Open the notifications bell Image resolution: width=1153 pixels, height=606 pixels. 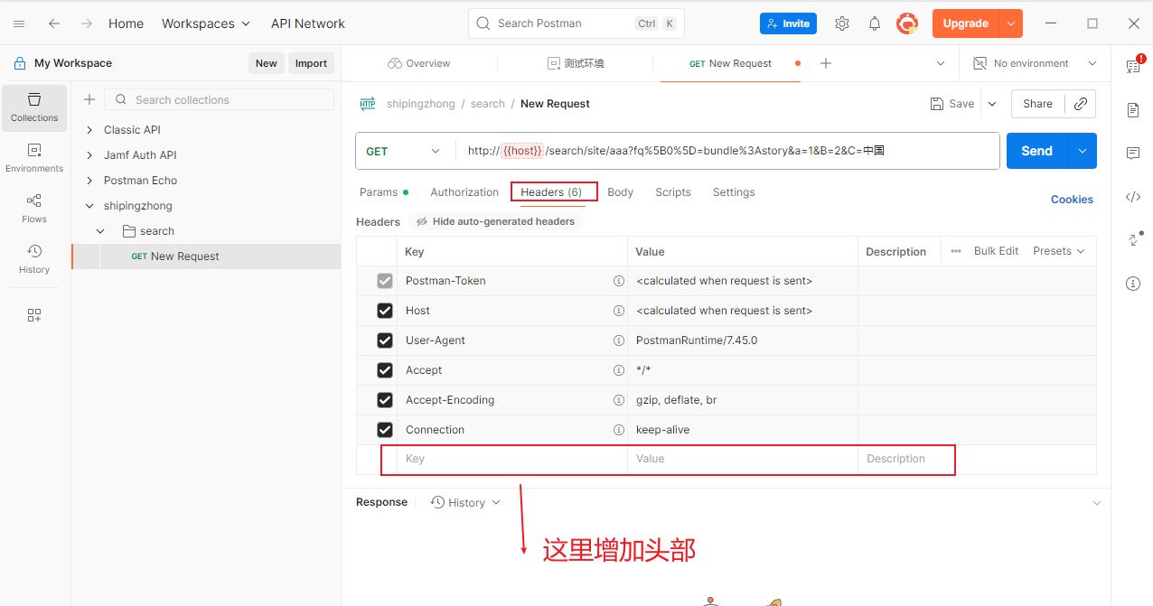pyautogui.click(x=874, y=23)
